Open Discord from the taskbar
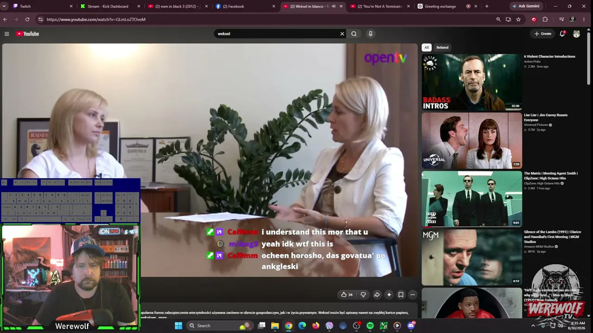The height and width of the screenshot is (333, 593). click(411, 326)
